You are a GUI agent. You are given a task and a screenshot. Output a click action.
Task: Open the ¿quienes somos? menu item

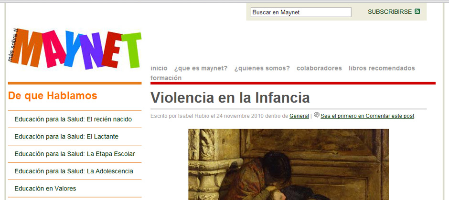click(262, 68)
